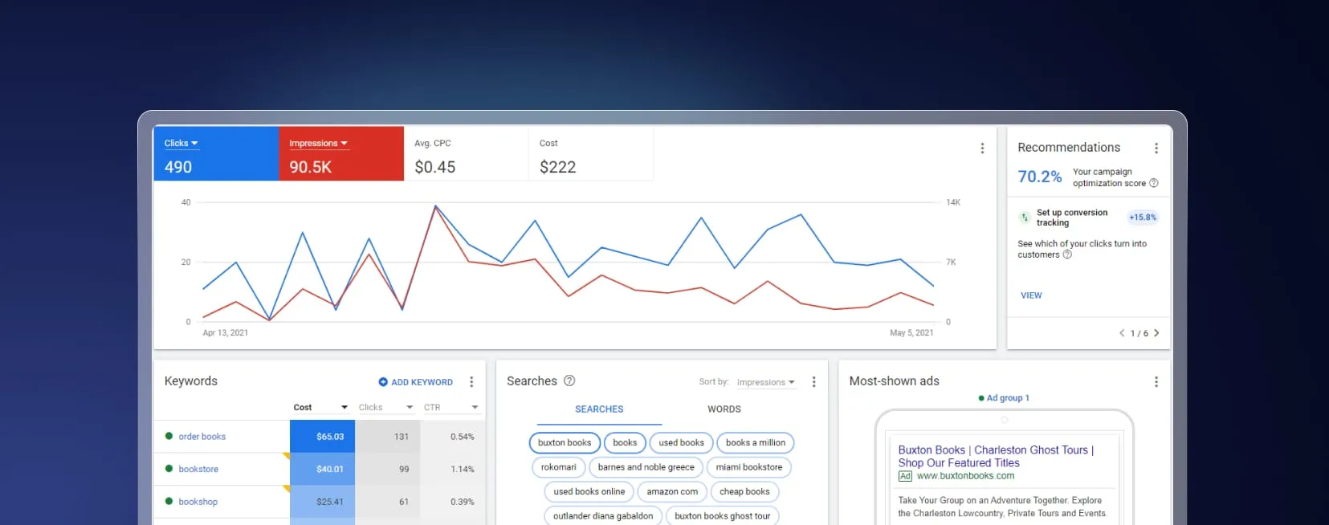
Task: Select the 'outlander diana gabaldon' chip
Action: pyautogui.click(x=603, y=516)
